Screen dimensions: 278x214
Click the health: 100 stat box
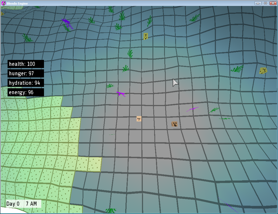[x=26, y=64]
